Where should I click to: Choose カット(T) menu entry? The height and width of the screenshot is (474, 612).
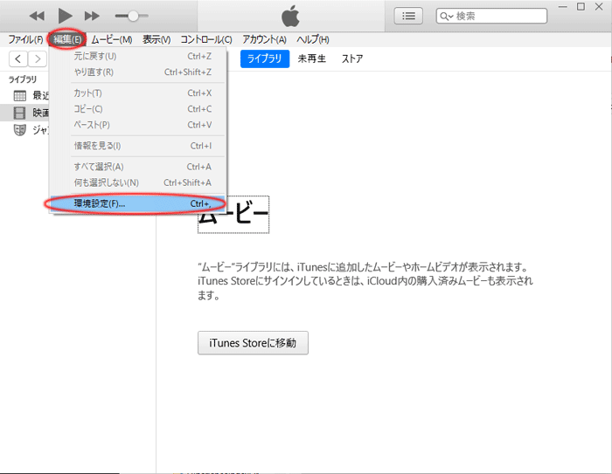(x=138, y=93)
